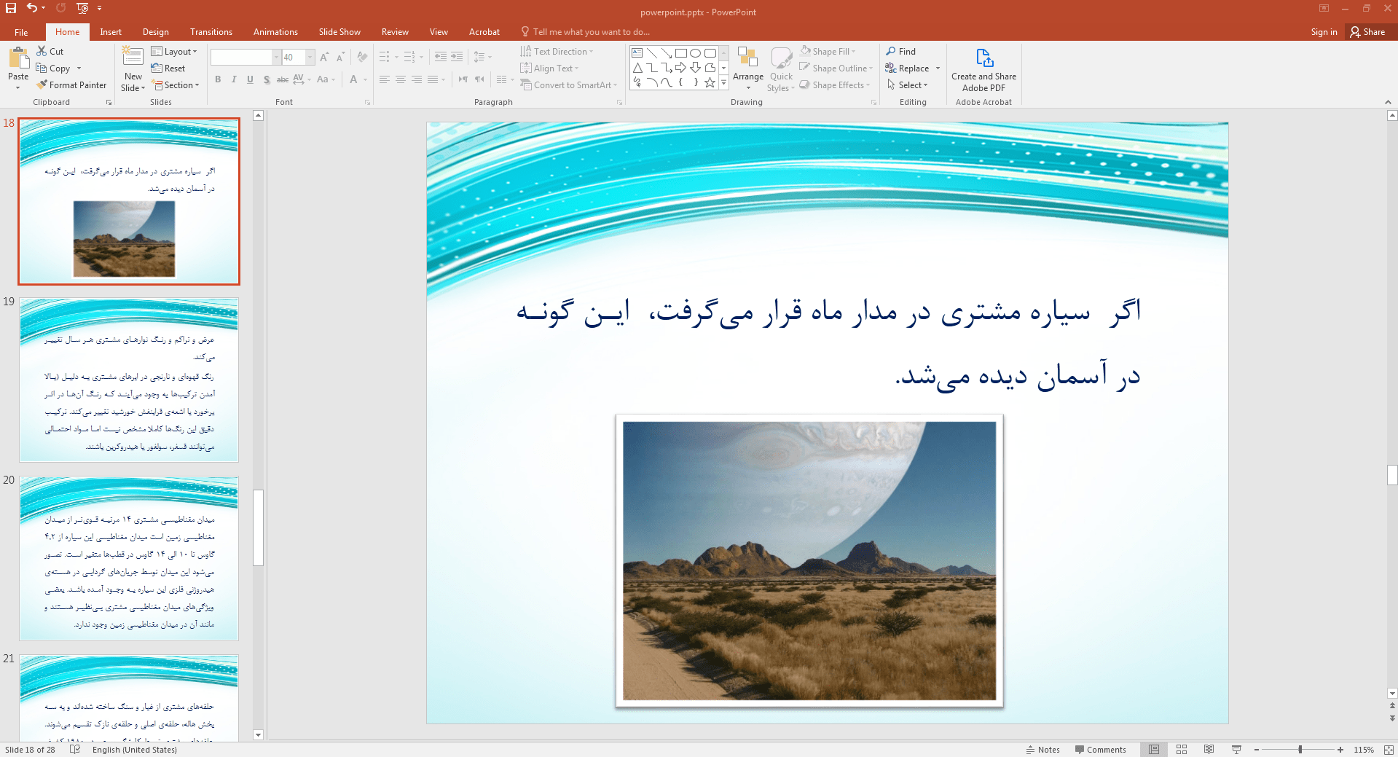Open Section dropdown
This screenshot has width=1398, height=757.
[x=175, y=85]
